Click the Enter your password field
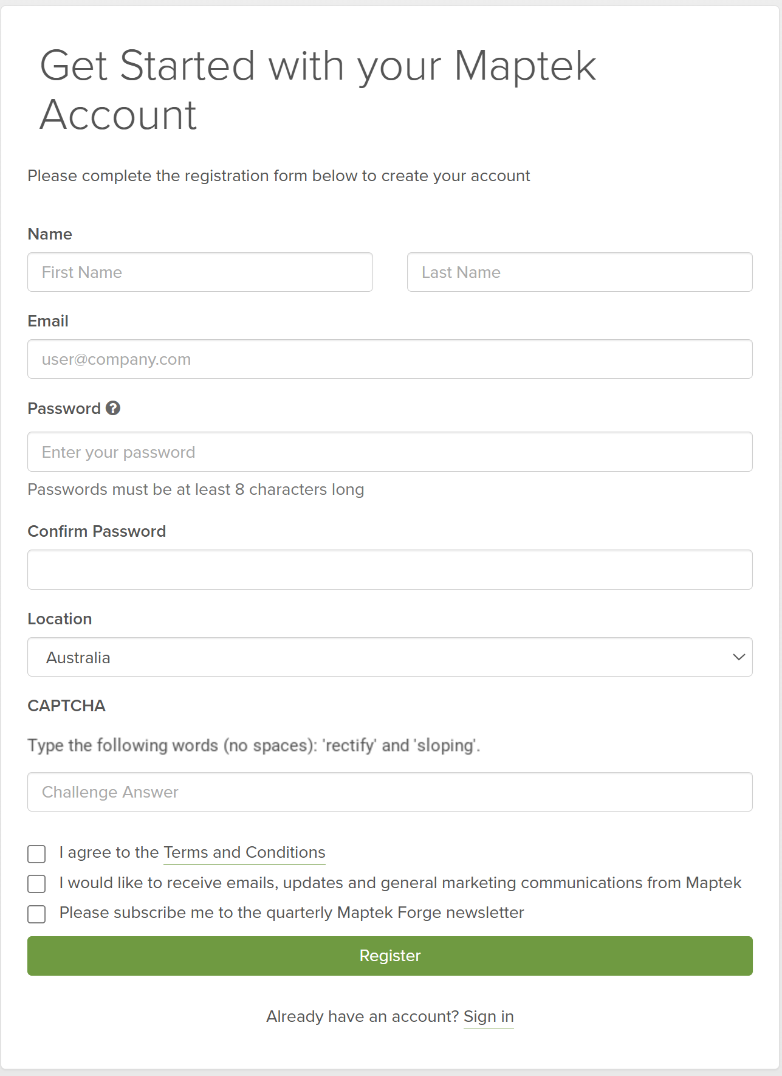 click(x=389, y=452)
